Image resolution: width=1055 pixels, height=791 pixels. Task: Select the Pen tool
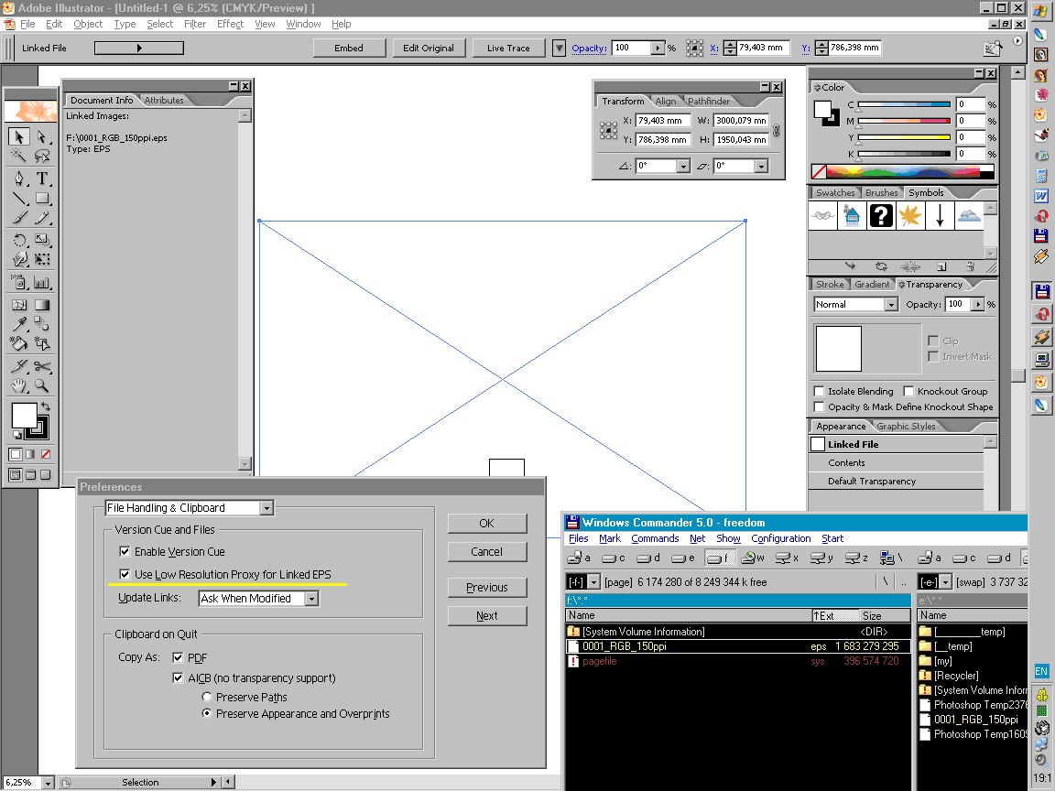click(x=19, y=179)
